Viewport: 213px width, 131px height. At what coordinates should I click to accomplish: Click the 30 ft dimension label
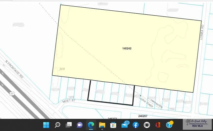pyautogui.click(x=62, y=69)
